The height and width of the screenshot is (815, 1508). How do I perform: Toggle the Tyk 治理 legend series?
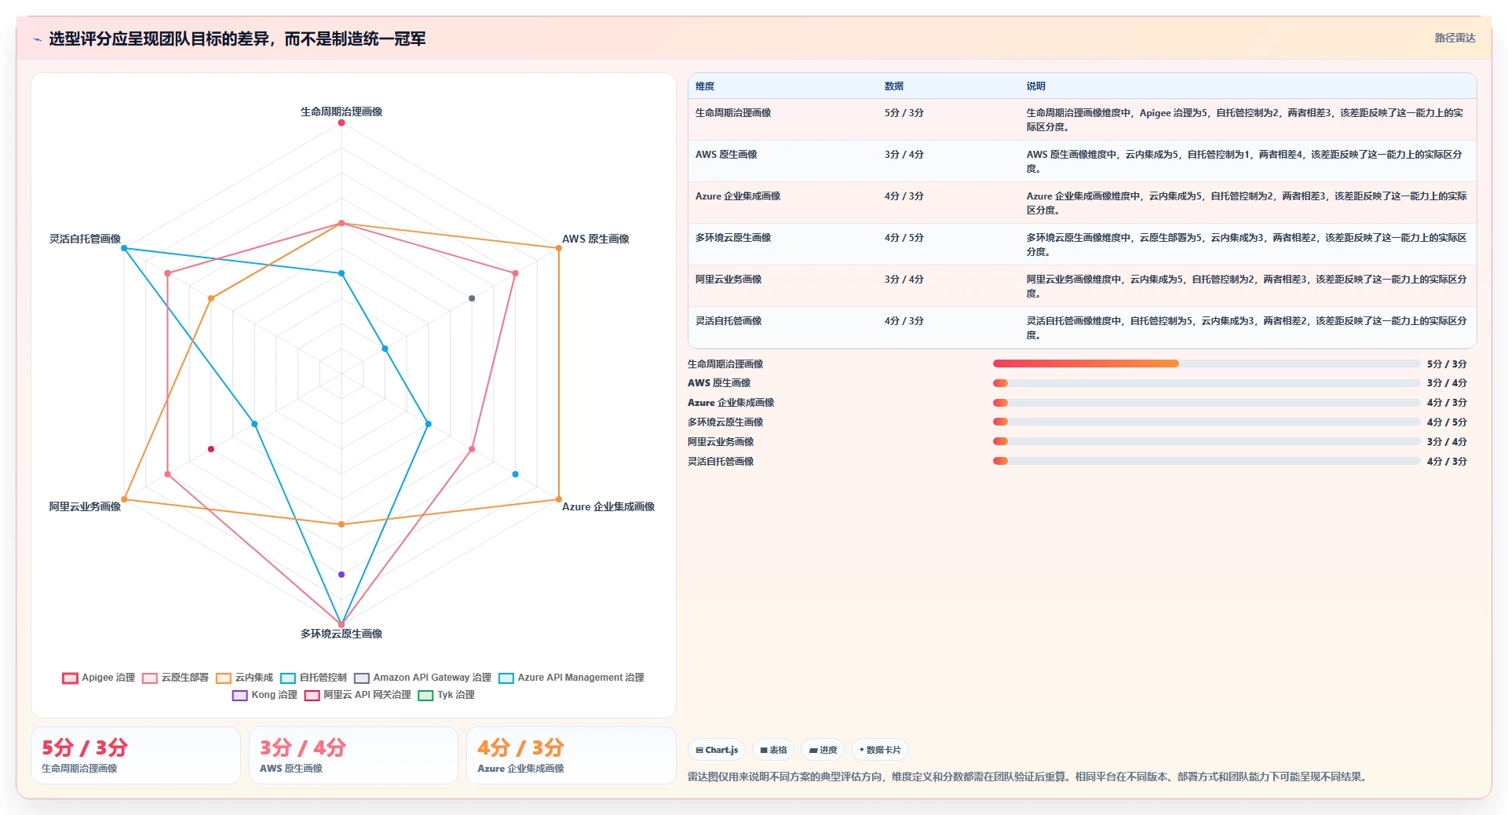(446, 695)
